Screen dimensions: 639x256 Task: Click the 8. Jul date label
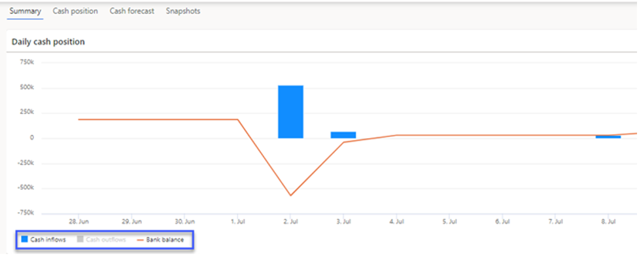(x=608, y=222)
